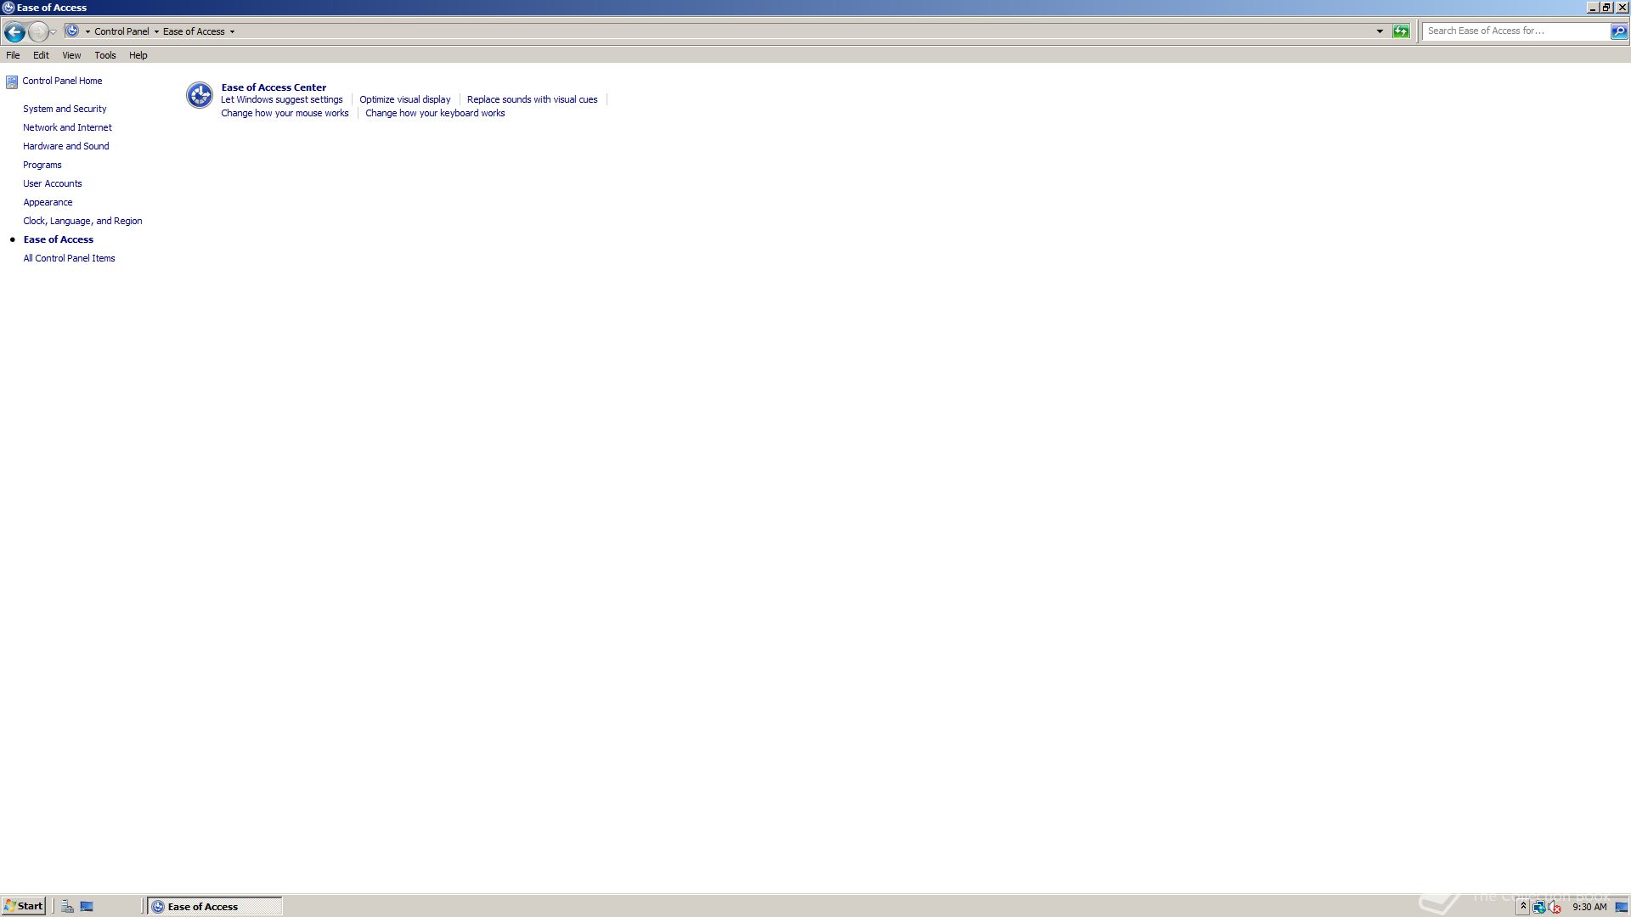
Task: Restore down the Ease of Access window
Action: point(1606,8)
